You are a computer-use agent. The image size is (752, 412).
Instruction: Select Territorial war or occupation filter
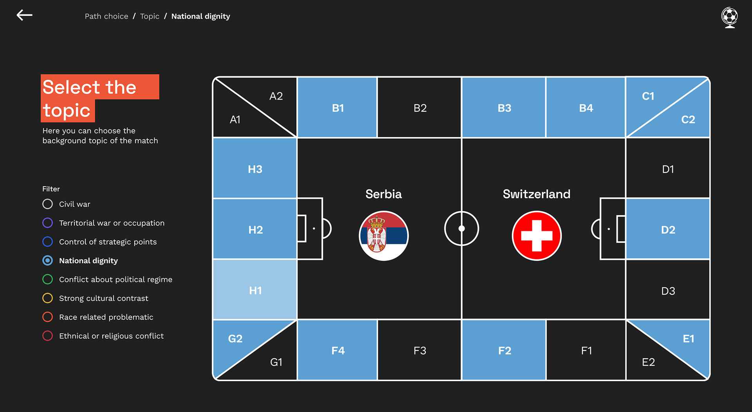click(103, 223)
